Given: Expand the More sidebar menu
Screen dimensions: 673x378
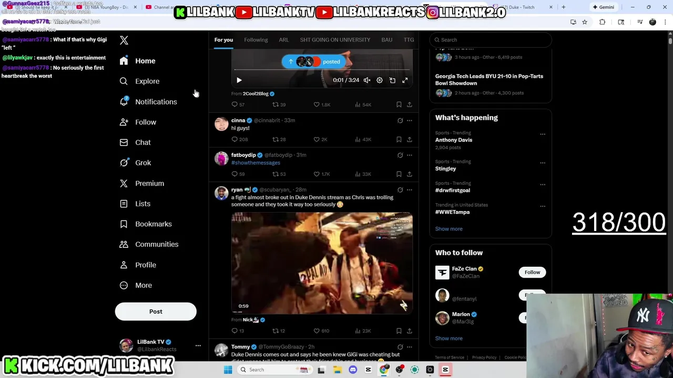Looking at the screenshot, I should (136, 285).
